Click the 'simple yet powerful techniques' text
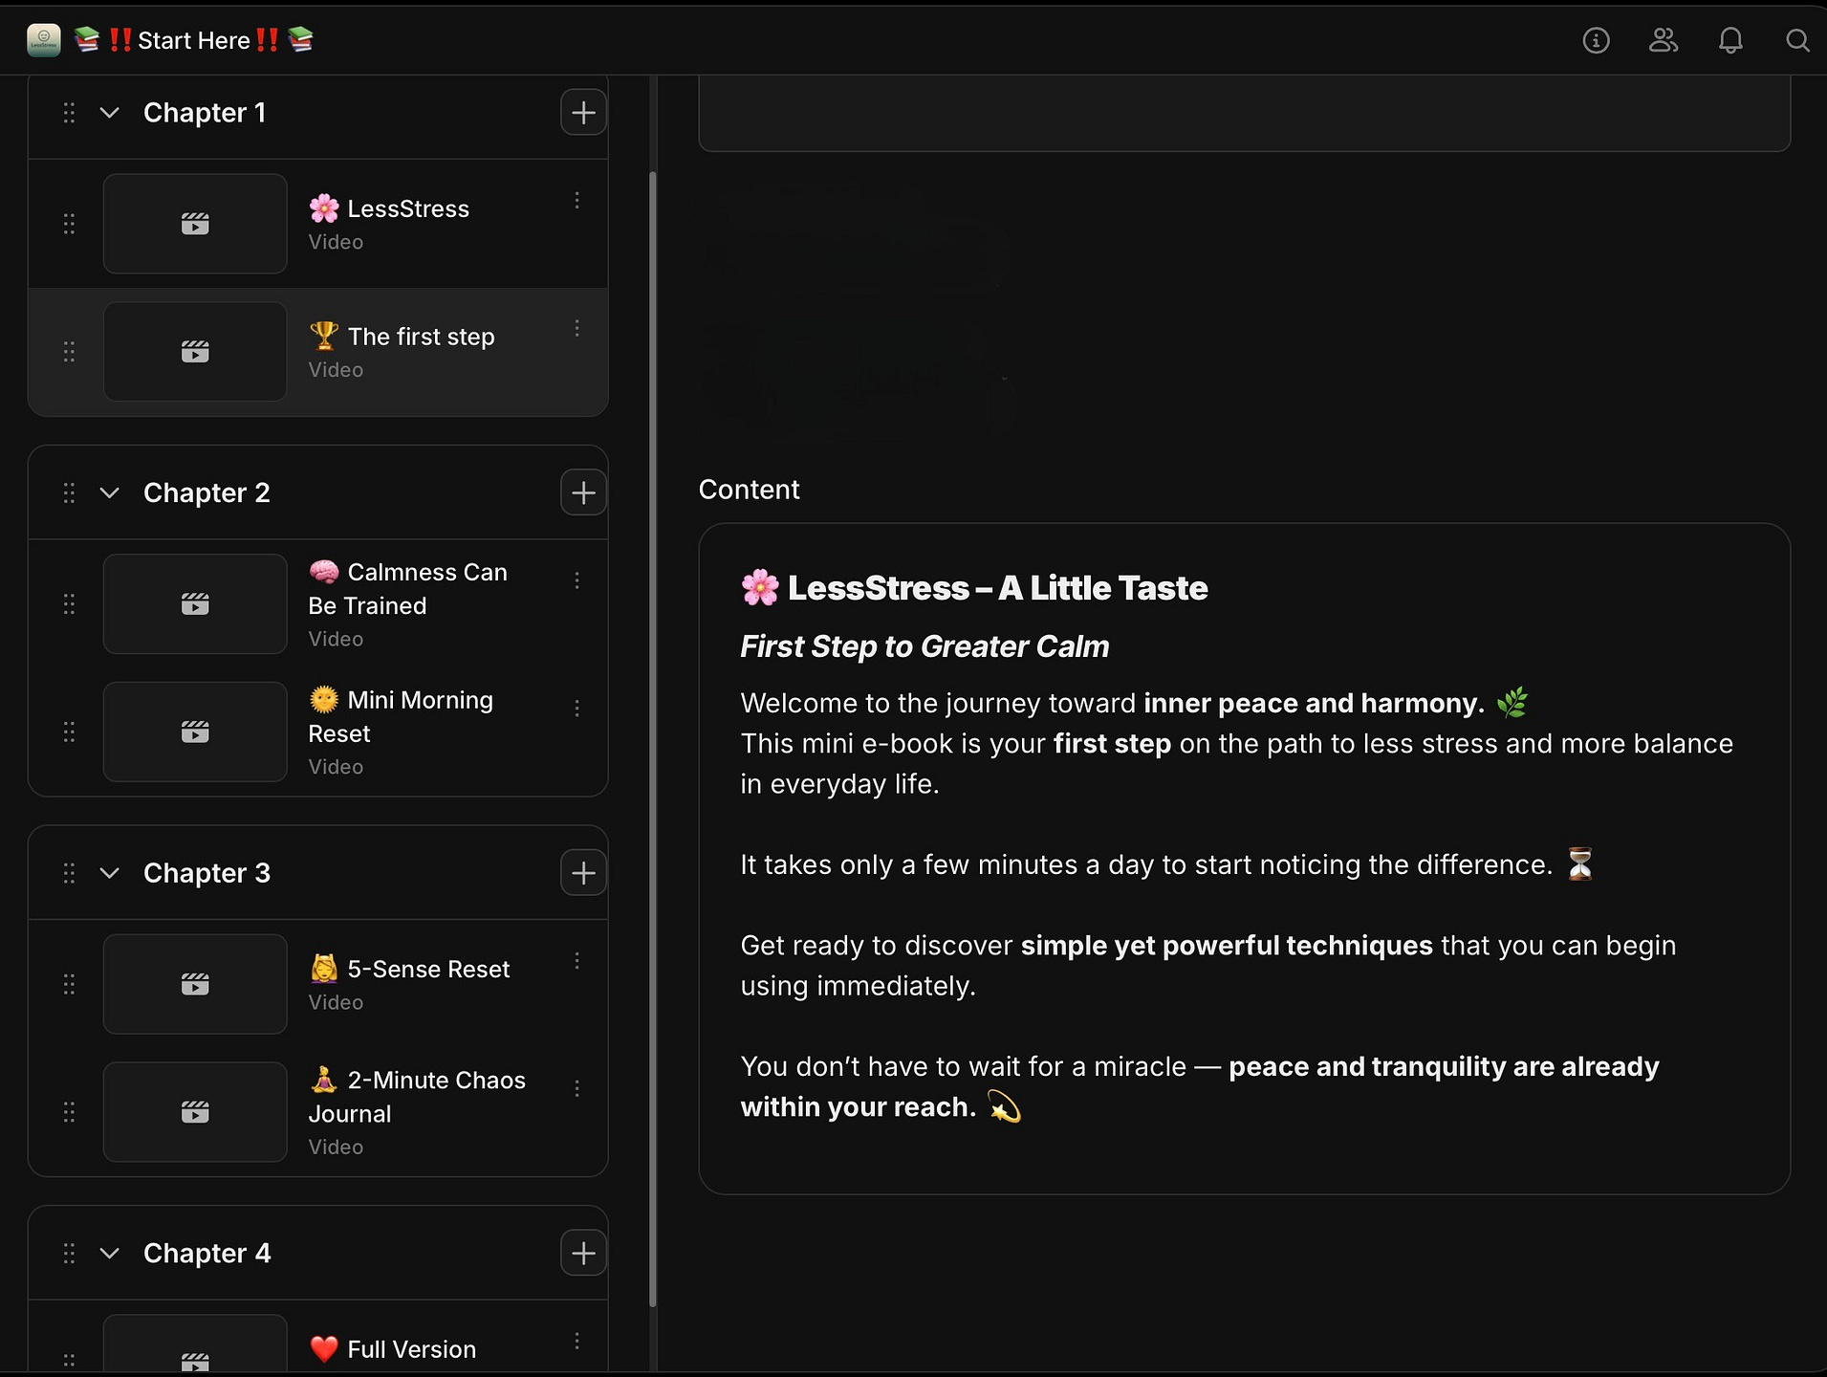This screenshot has height=1377, width=1827. pyautogui.click(x=1227, y=946)
